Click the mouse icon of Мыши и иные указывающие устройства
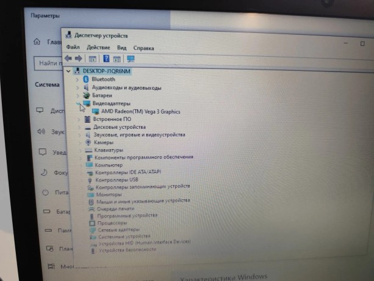374x281 pixels. coord(91,202)
